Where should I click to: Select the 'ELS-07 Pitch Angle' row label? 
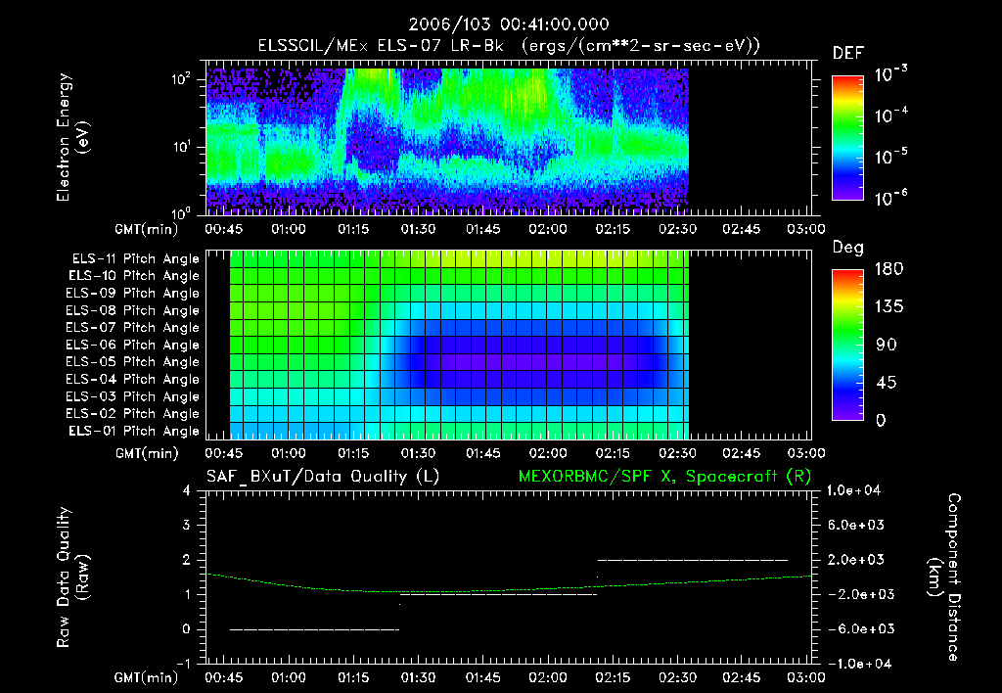click(133, 327)
